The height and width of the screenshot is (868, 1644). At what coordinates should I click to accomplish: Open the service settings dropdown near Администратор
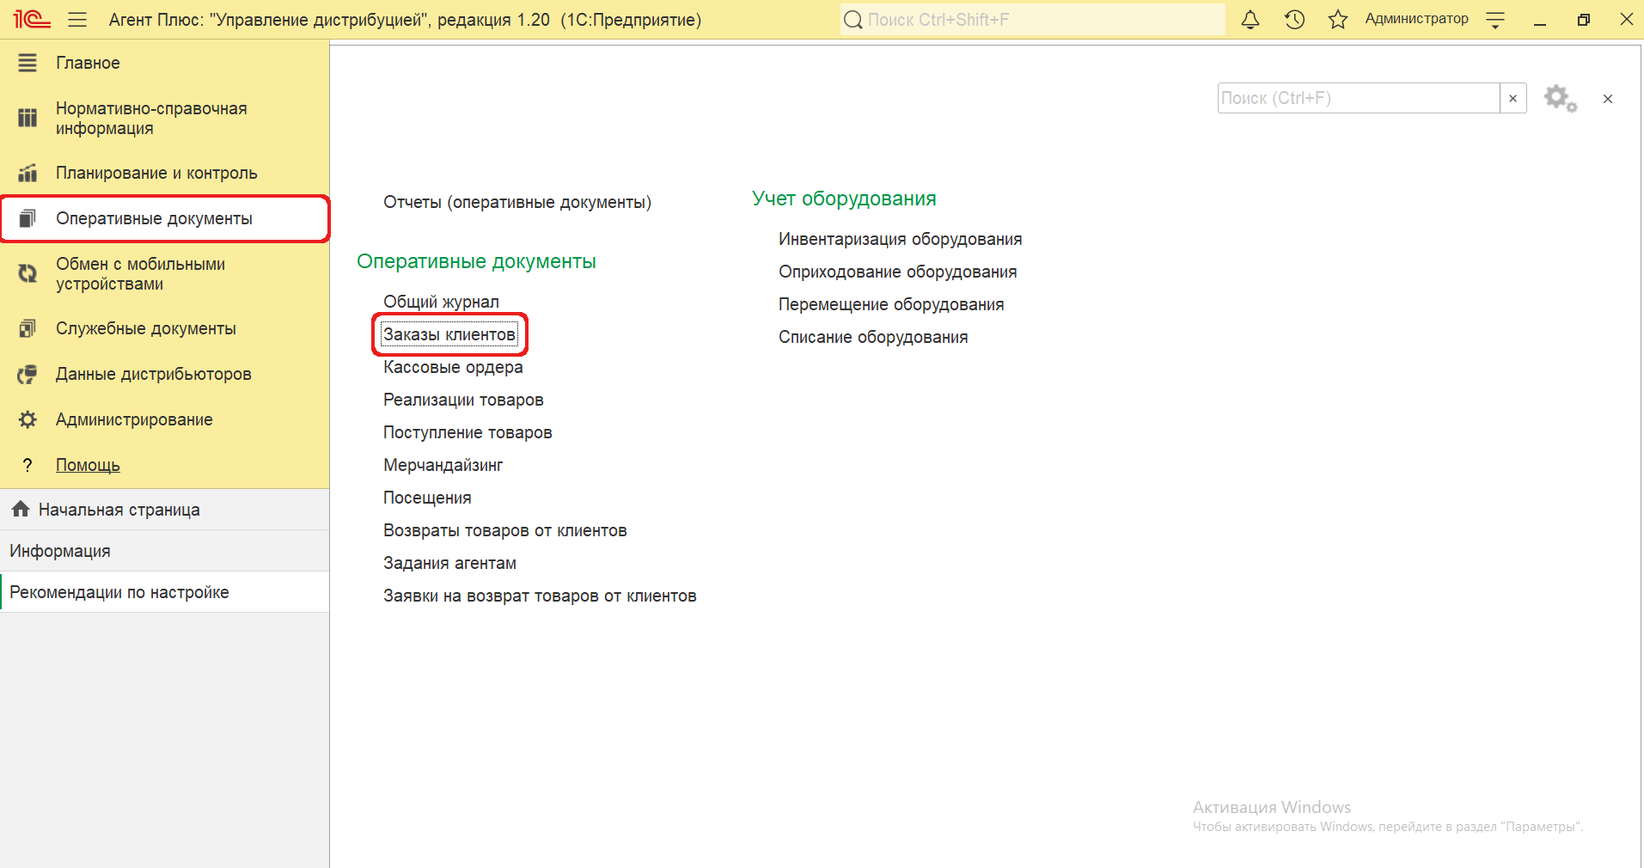[1495, 20]
